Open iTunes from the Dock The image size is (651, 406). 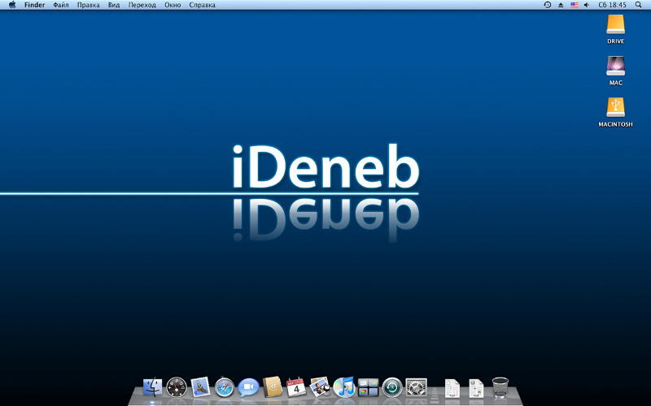click(x=344, y=387)
